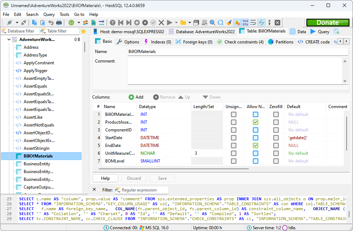Jump to first row icon
Image resolution: width=353 pixels, height=231 pixels.
click(121, 23)
